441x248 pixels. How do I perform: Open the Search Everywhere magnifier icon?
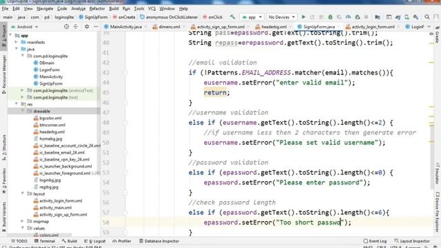(x=427, y=17)
